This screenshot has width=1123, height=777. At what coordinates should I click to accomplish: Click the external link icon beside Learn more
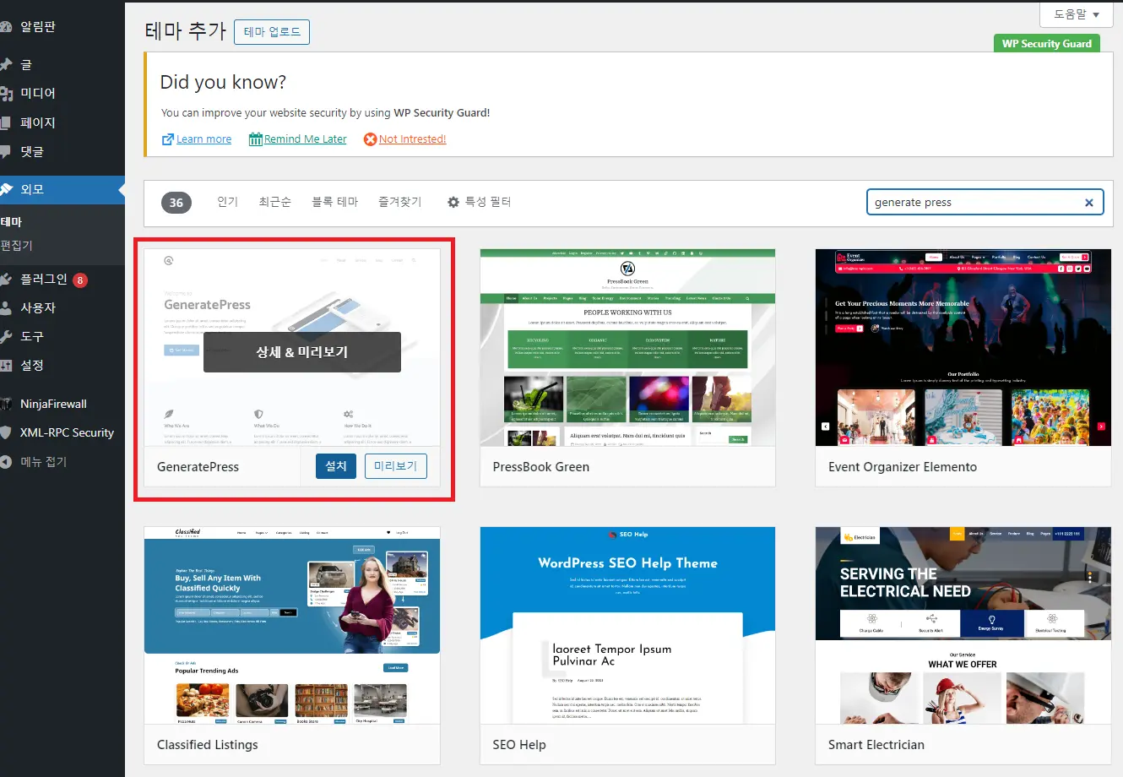click(x=168, y=139)
